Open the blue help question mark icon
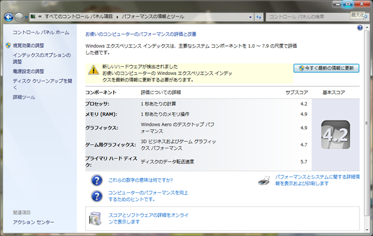Screen dimensions: 373x236 (x=360, y=28)
